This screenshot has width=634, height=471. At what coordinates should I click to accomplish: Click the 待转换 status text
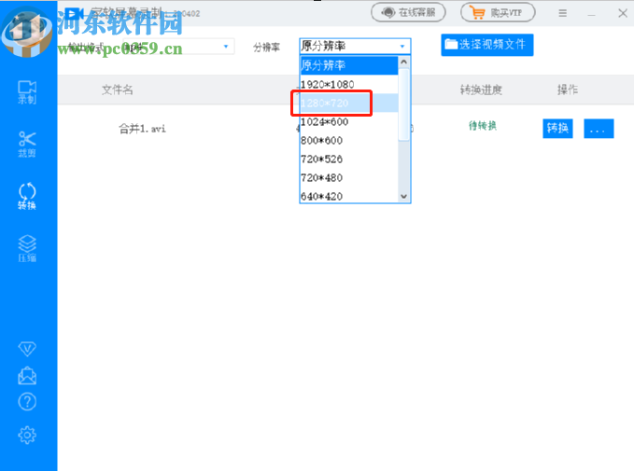pyautogui.click(x=483, y=126)
